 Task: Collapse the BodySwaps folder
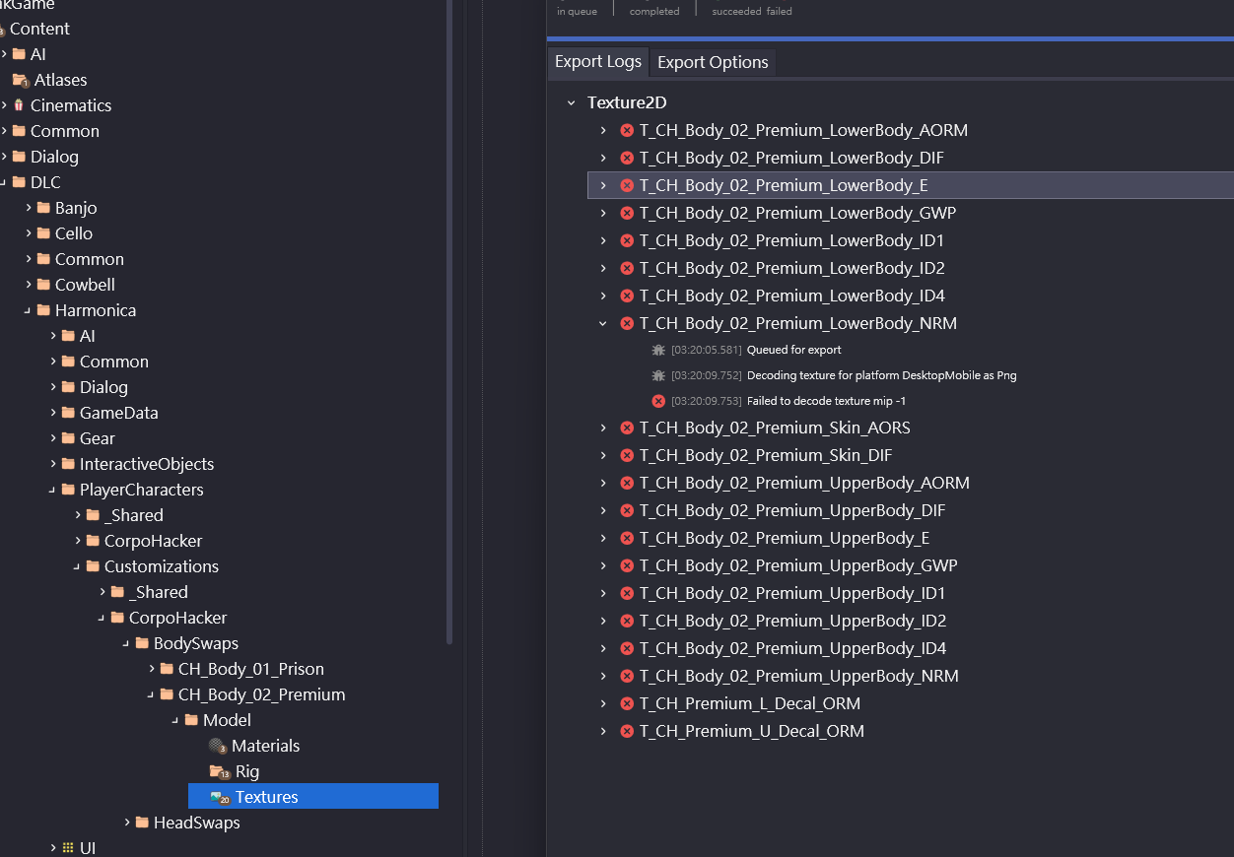127,643
